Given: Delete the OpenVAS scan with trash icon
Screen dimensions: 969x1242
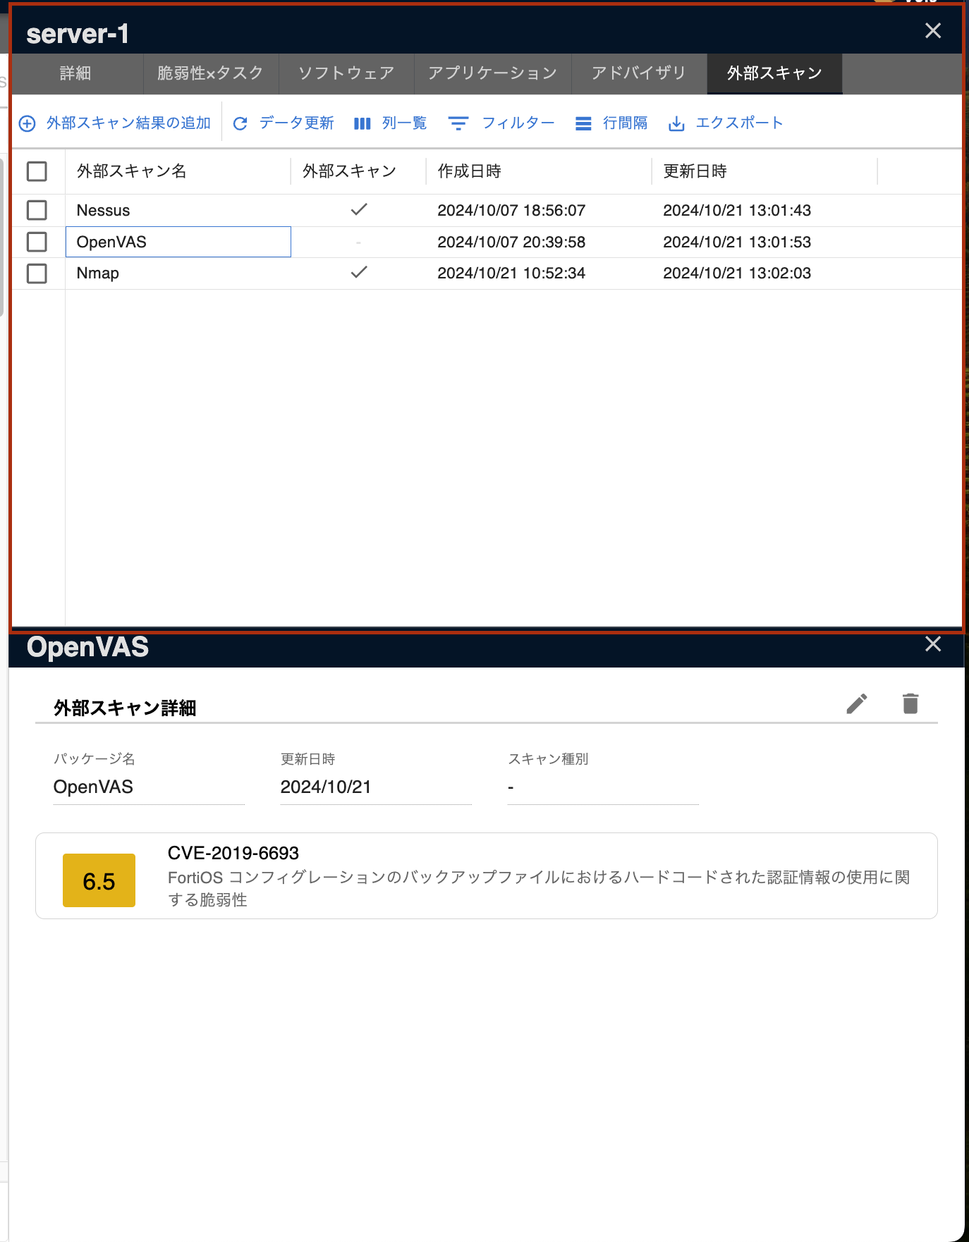Looking at the screenshot, I should pos(910,703).
